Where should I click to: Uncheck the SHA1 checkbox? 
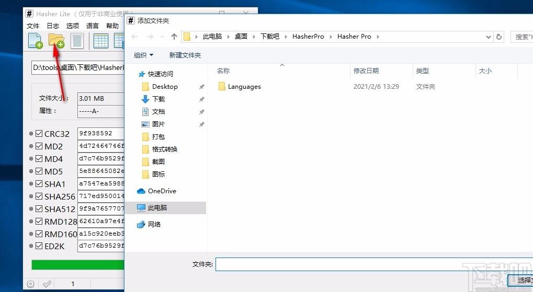39,184
